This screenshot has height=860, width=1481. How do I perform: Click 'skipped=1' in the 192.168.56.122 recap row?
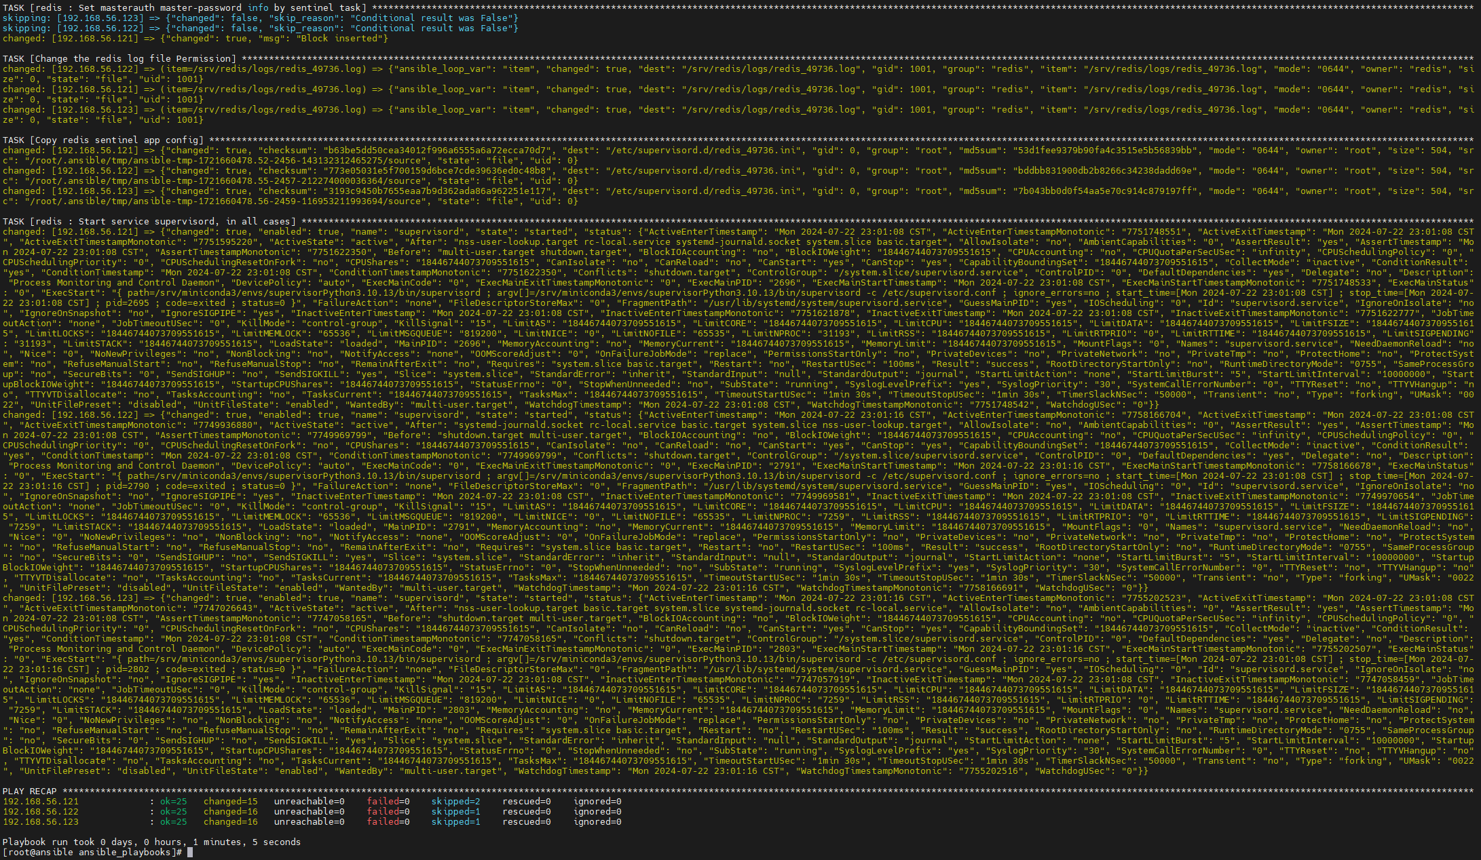click(456, 812)
